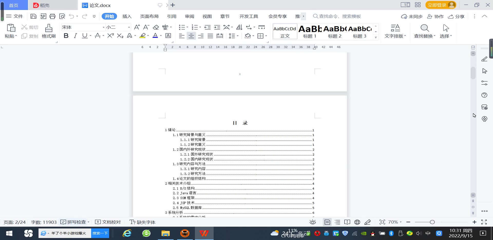Expand the 选择 dropdown
The width and height of the screenshot is (493, 240).
(446, 36)
